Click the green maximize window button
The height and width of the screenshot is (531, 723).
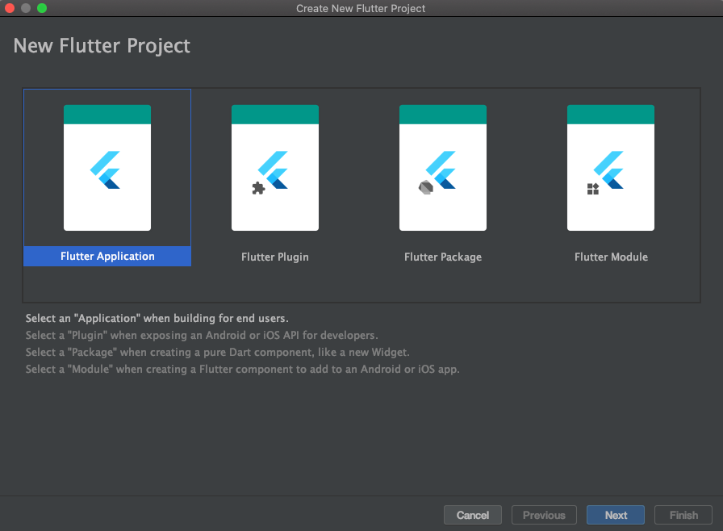point(42,8)
